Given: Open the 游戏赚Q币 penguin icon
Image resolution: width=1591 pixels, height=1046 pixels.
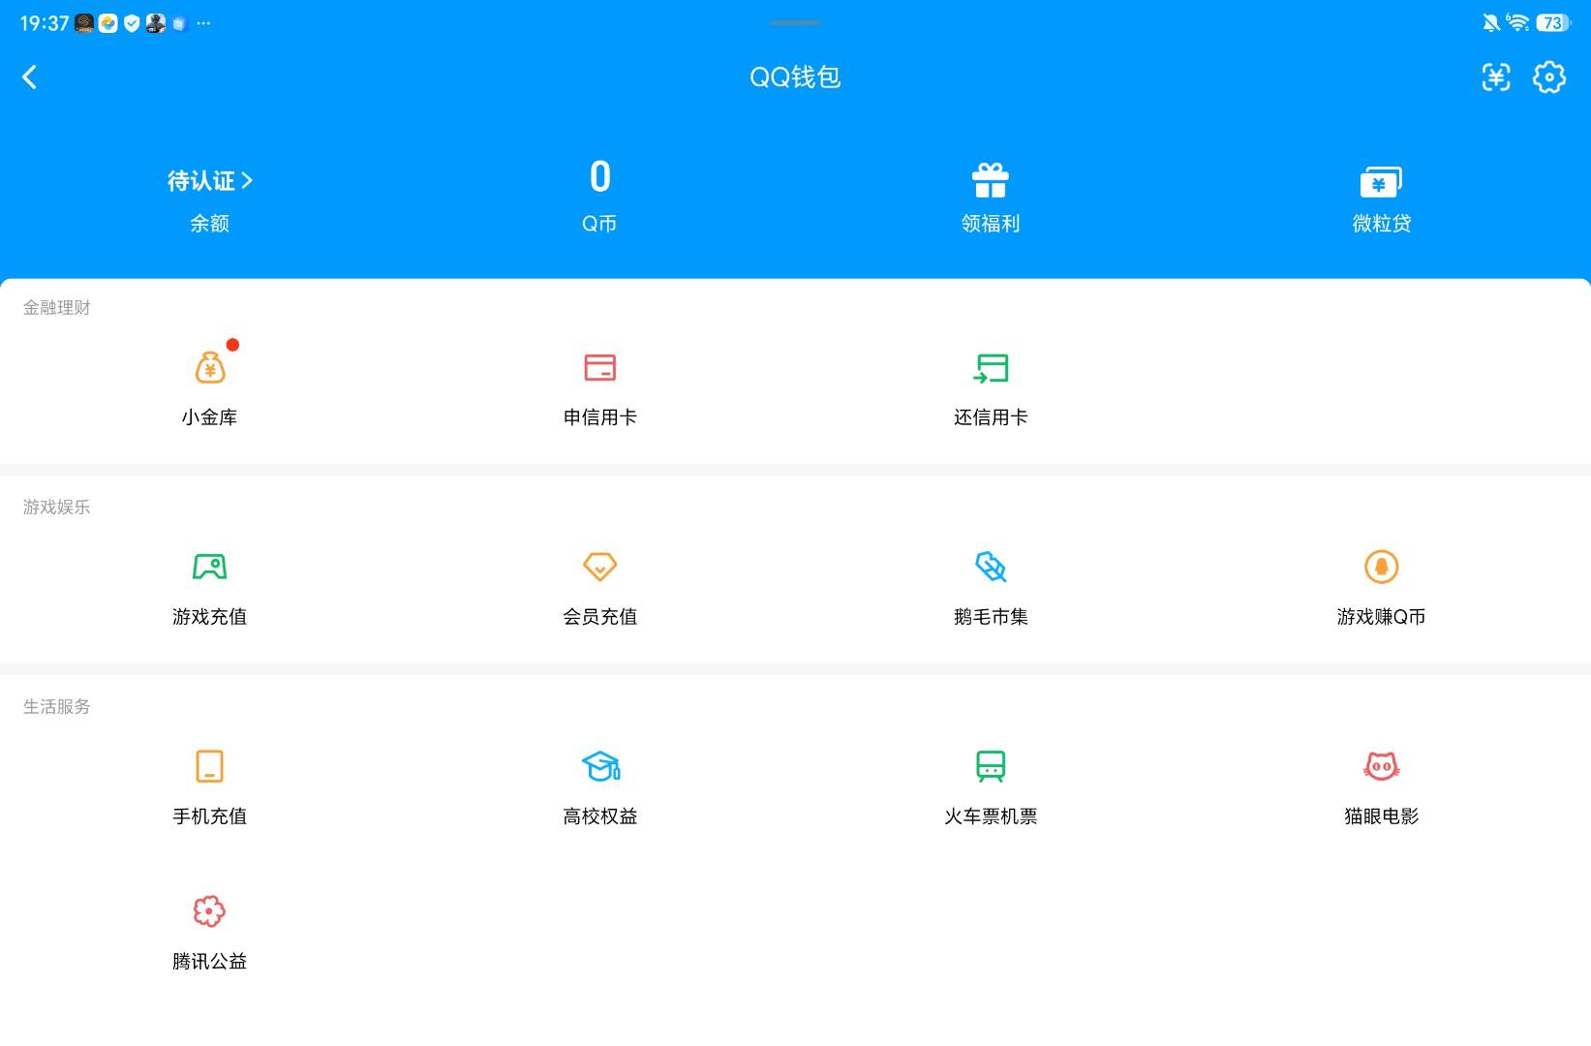Looking at the screenshot, I should (1381, 567).
